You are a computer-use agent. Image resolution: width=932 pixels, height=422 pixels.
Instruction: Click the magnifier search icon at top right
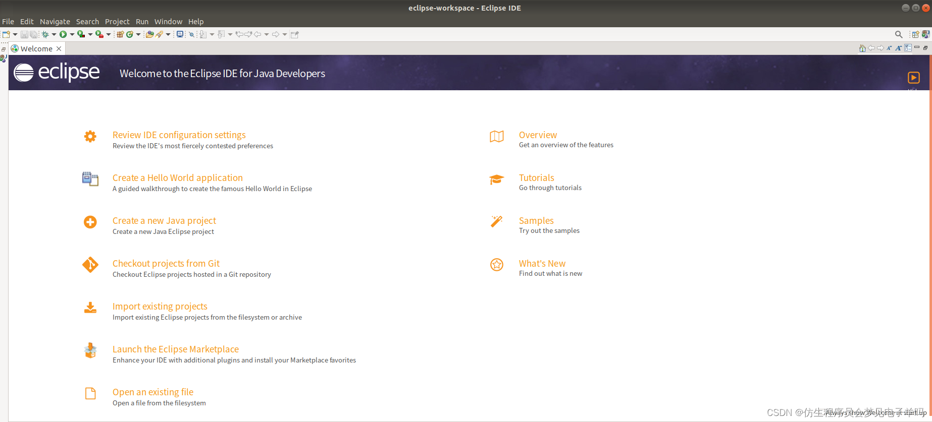899,34
